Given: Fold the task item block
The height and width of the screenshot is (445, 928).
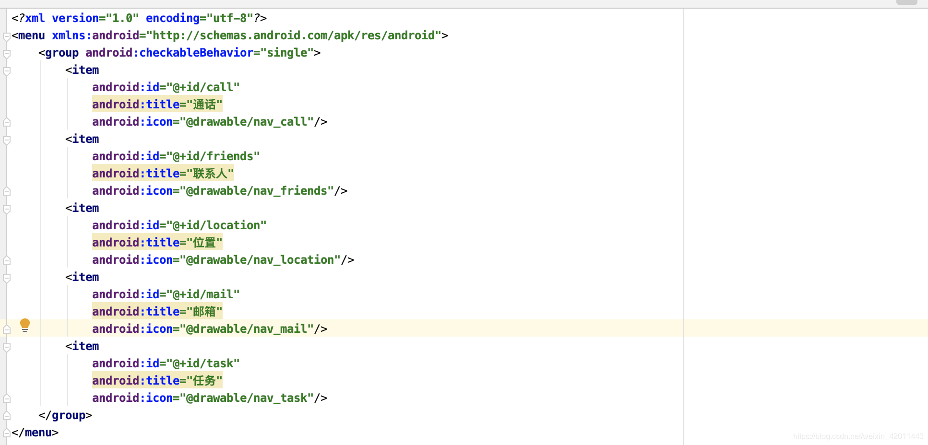Looking at the screenshot, I should coord(7,347).
